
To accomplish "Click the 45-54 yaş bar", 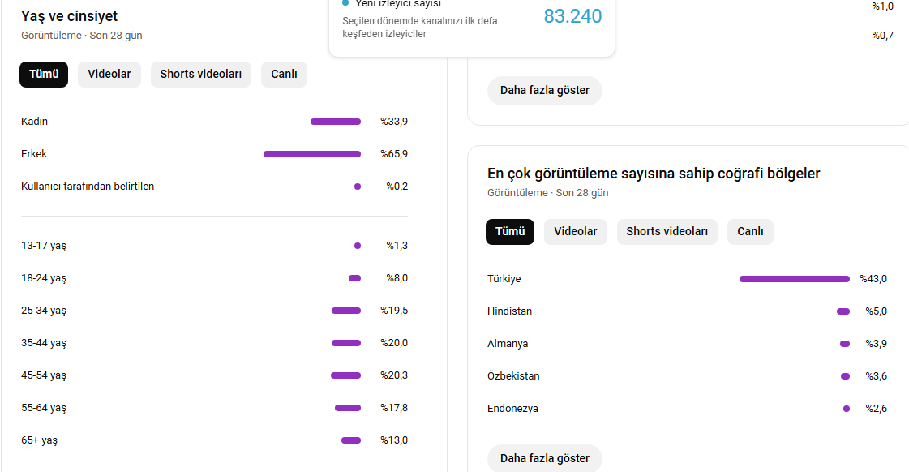I will (345, 375).
